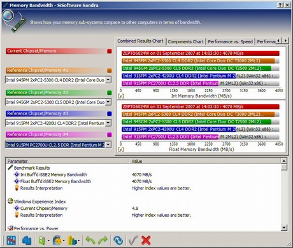The image size is (293, 248).
Task: Click the memory card with gear icon
Action: 57,240
